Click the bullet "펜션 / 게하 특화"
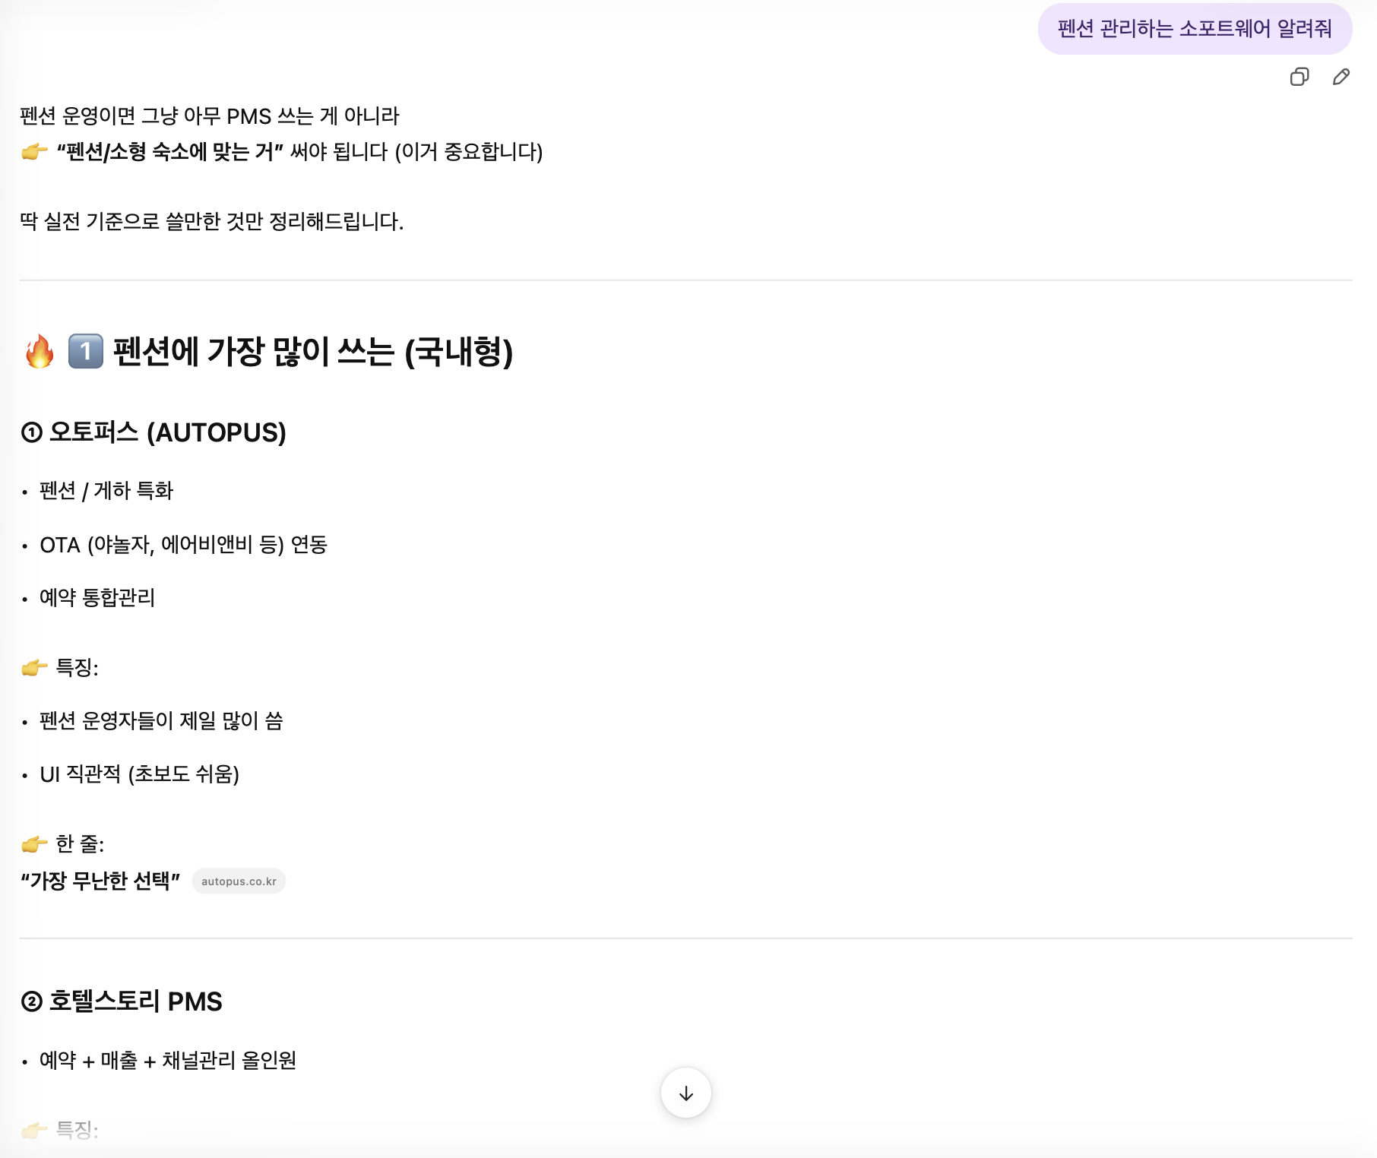1377x1158 pixels. [x=106, y=490]
